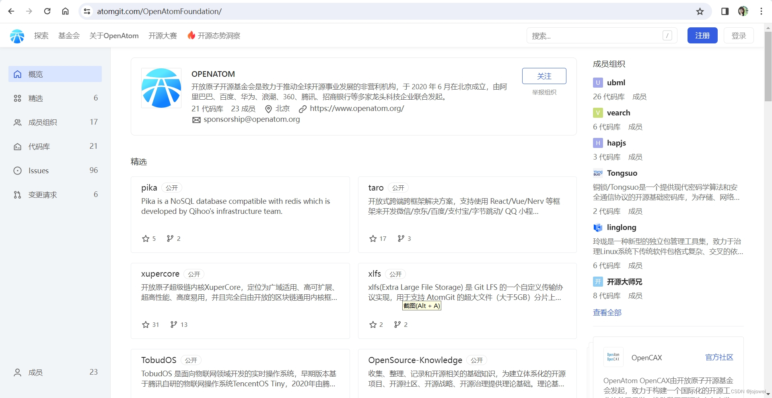
Task: Open the linglong organization name
Action: pyautogui.click(x=622, y=227)
